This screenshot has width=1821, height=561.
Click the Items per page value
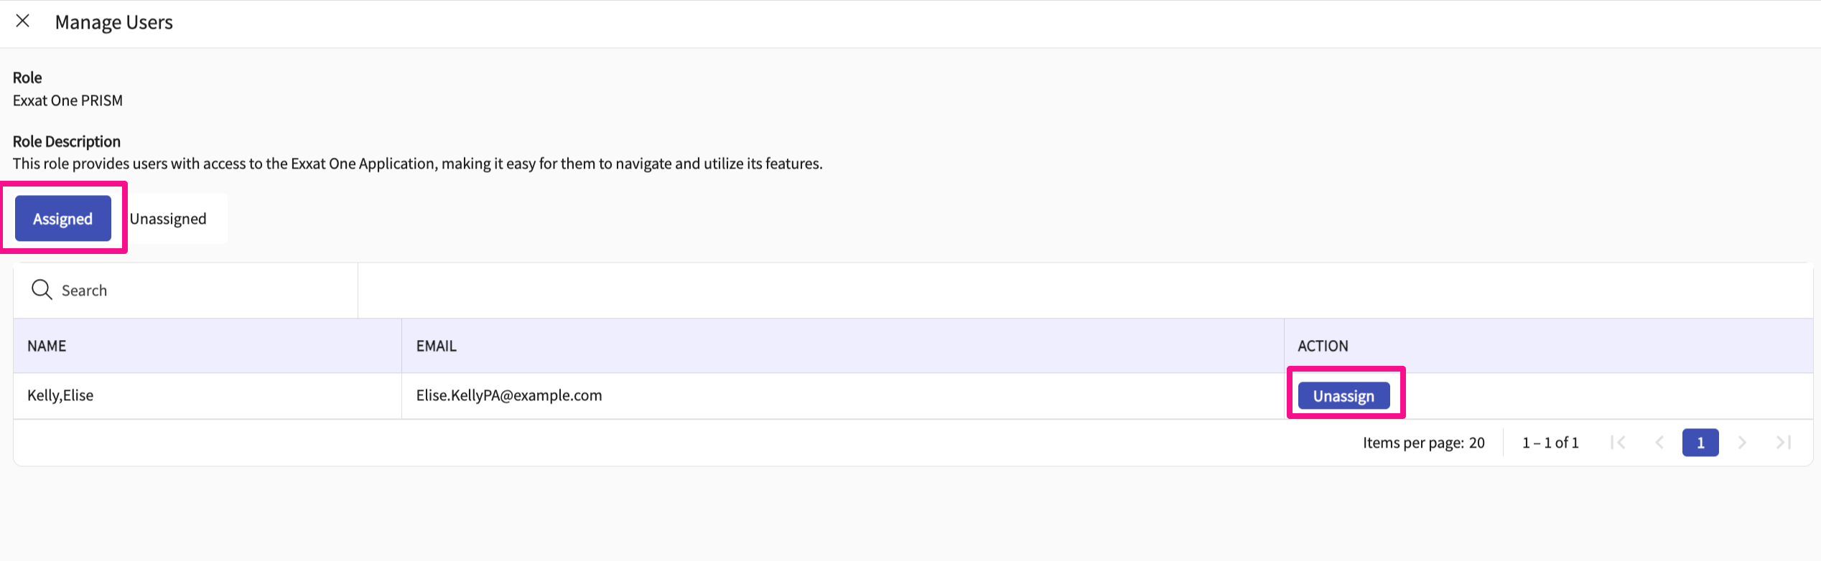1476,443
